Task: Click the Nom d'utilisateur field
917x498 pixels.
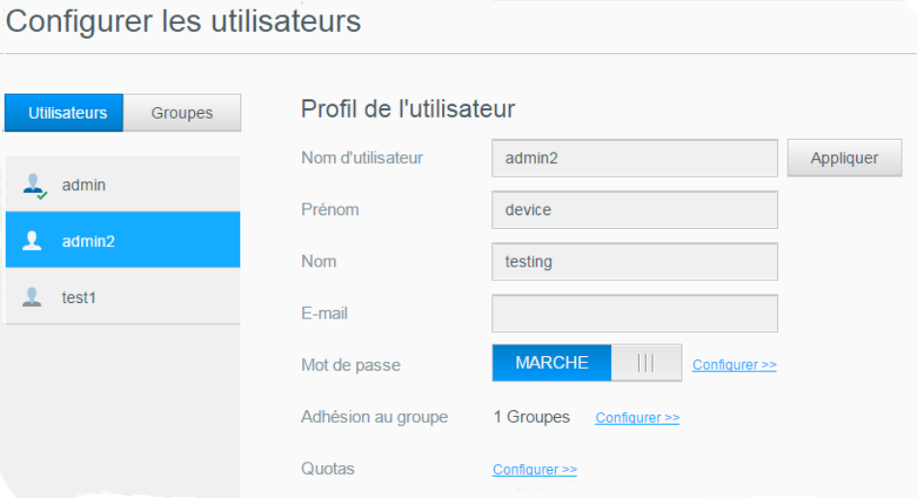Action: point(634,158)
